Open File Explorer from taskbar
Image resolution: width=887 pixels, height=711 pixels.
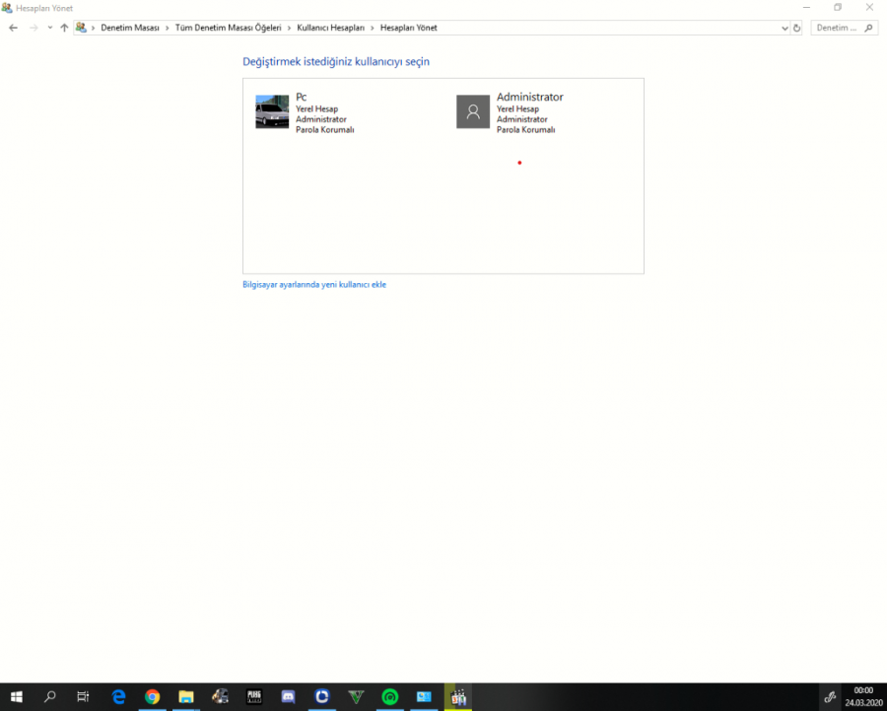coord(186,697)
